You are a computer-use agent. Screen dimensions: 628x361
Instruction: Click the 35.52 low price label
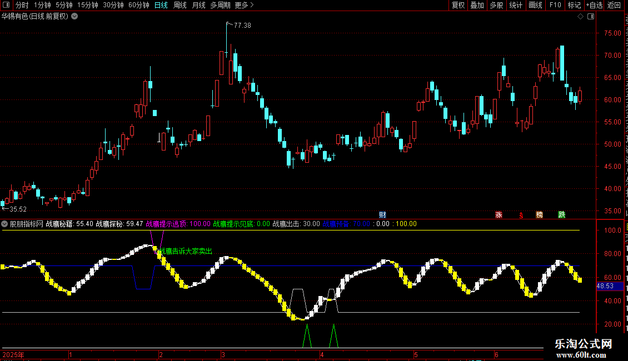click(18, 209)
